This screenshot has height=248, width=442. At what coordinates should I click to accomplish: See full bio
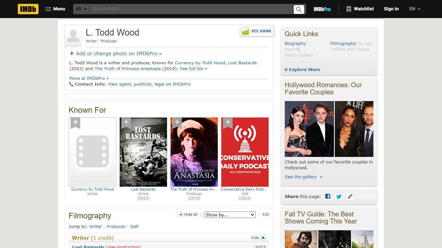(192, 69)
